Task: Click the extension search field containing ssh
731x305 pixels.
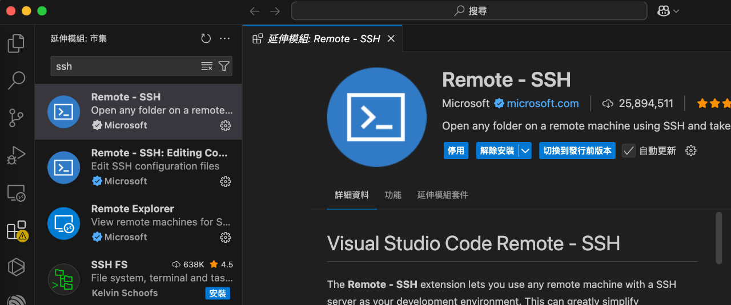Action: coord(126,66)
